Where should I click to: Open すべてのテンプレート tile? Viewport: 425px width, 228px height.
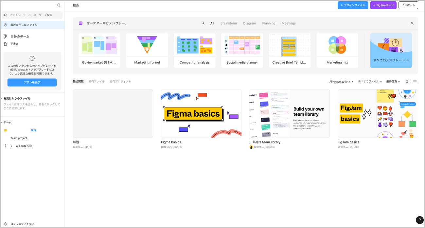pos(391,50)
